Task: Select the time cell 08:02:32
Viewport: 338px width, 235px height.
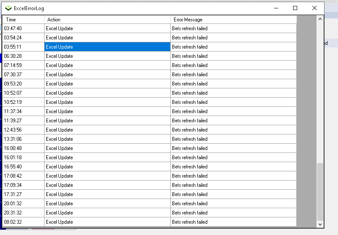Action: click(x=23, y=222)
